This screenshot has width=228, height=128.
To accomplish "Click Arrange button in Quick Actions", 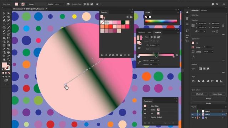I will tap(208, 99).
